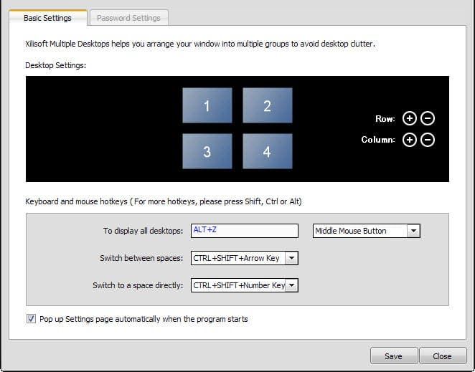
Task: Select desktop thumbnail 1
Action: pos(207,105)
